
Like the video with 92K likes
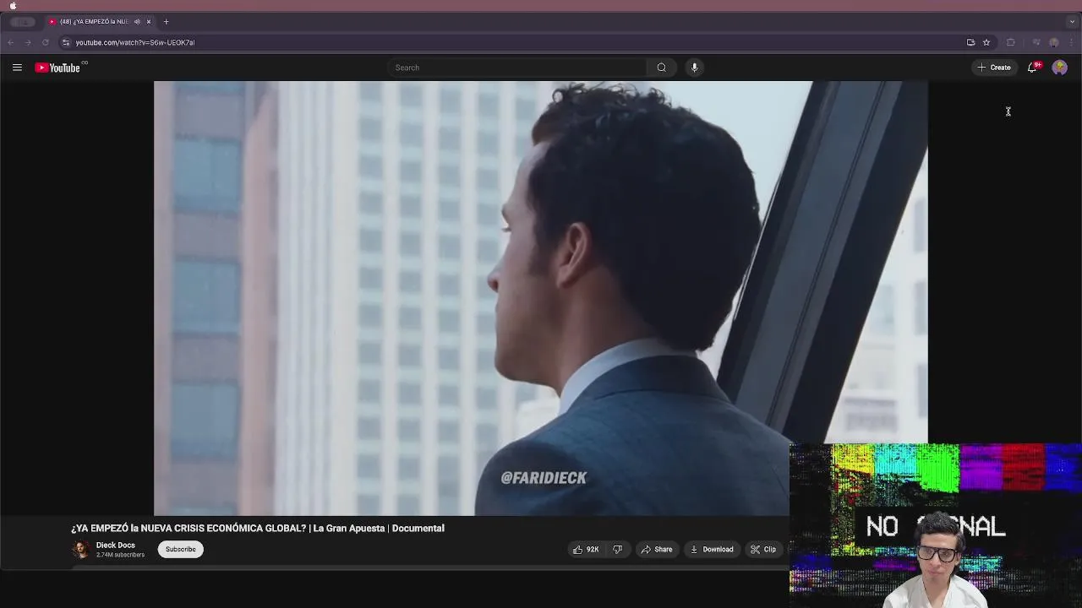587,550
